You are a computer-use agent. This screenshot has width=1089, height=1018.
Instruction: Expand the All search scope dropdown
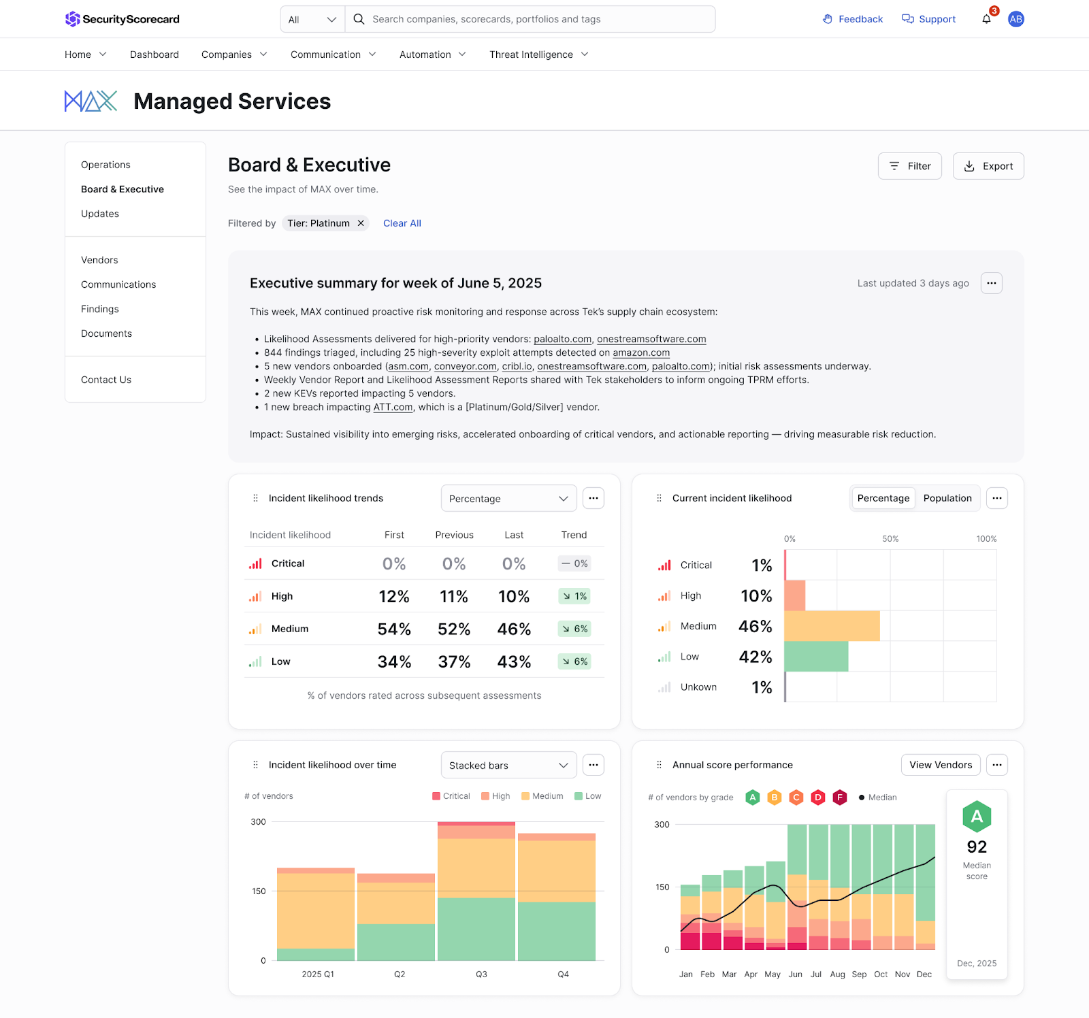tap(312, 19)
